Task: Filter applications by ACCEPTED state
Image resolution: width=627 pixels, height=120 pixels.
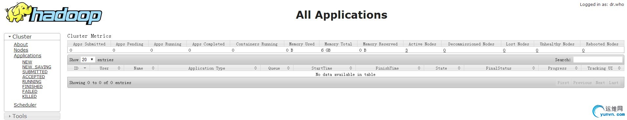Action: coord(33,77)
